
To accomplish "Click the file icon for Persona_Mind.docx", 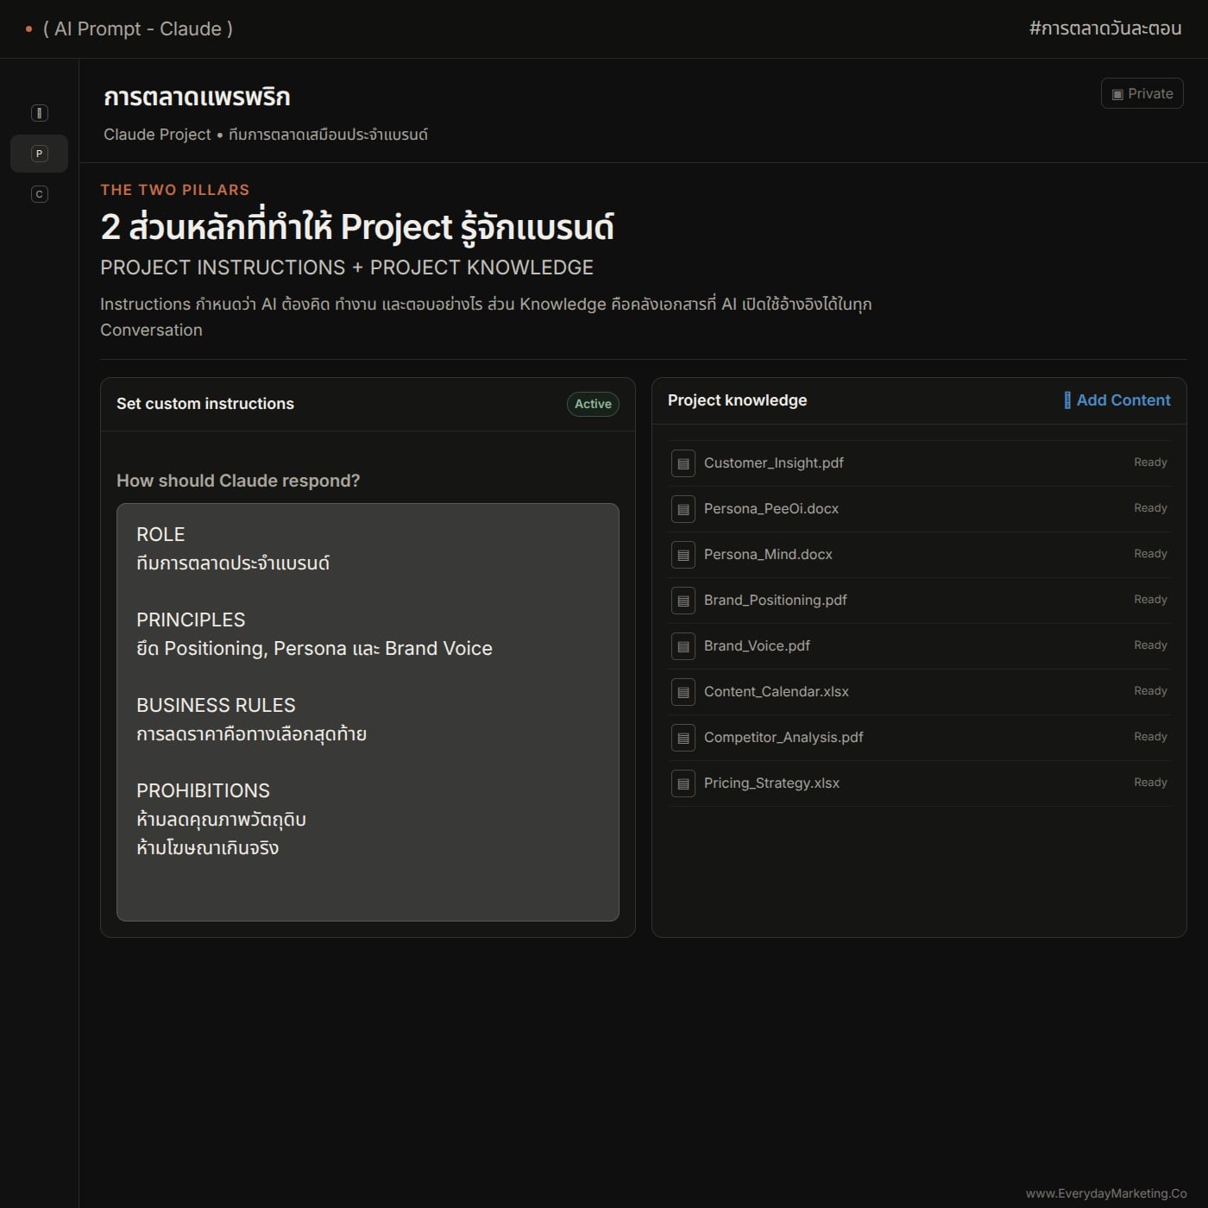I will 683,555.
